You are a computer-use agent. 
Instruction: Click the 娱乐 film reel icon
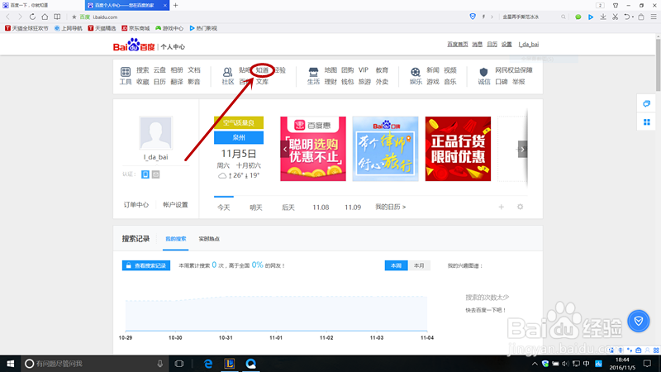pyautogui.click(x=416, y=71)
